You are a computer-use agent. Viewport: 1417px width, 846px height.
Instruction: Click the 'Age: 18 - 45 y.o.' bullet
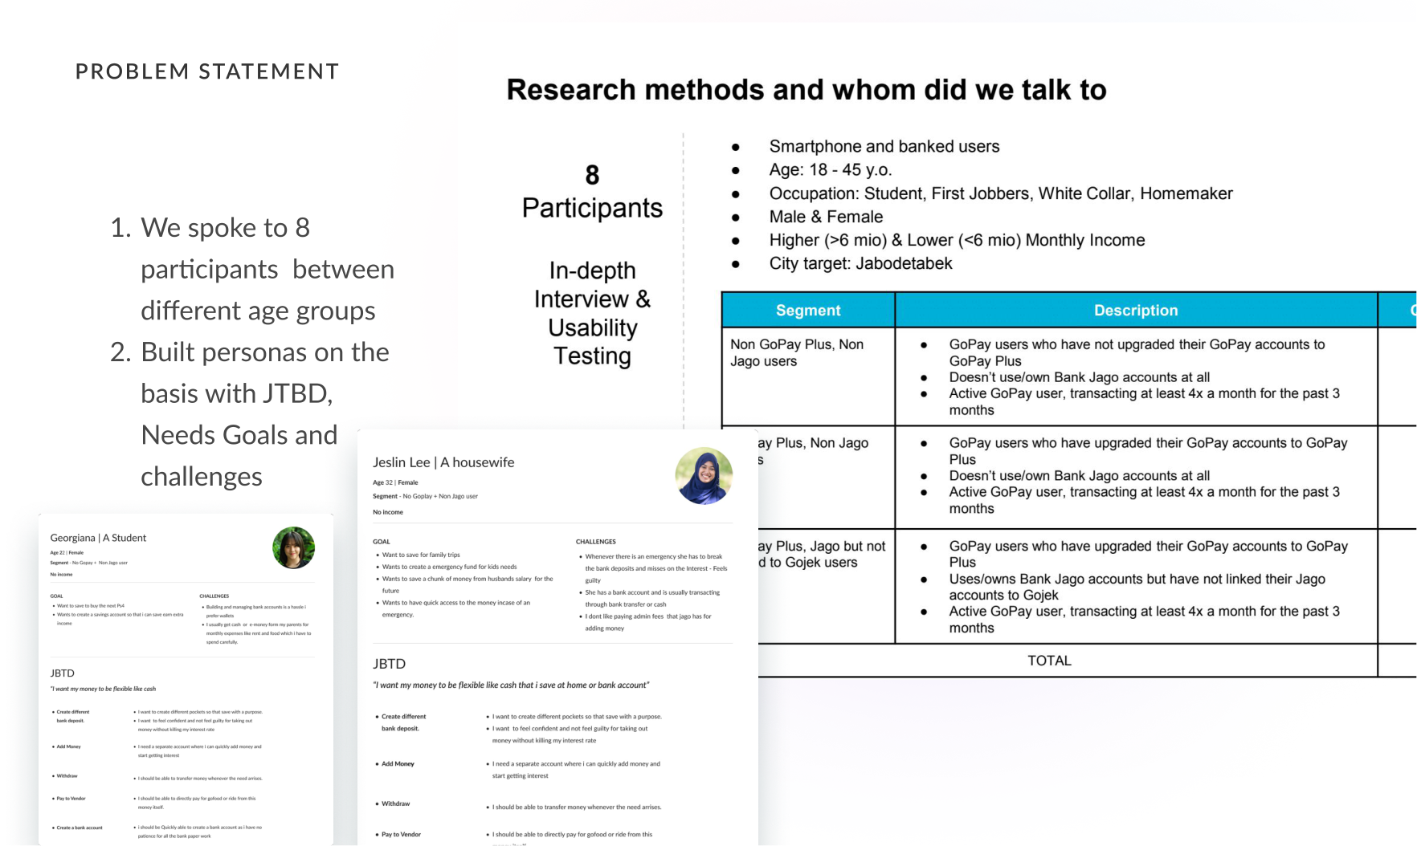click(831, 169)
